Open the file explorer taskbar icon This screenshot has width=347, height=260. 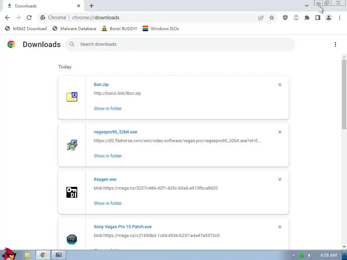tap(27, 255)
